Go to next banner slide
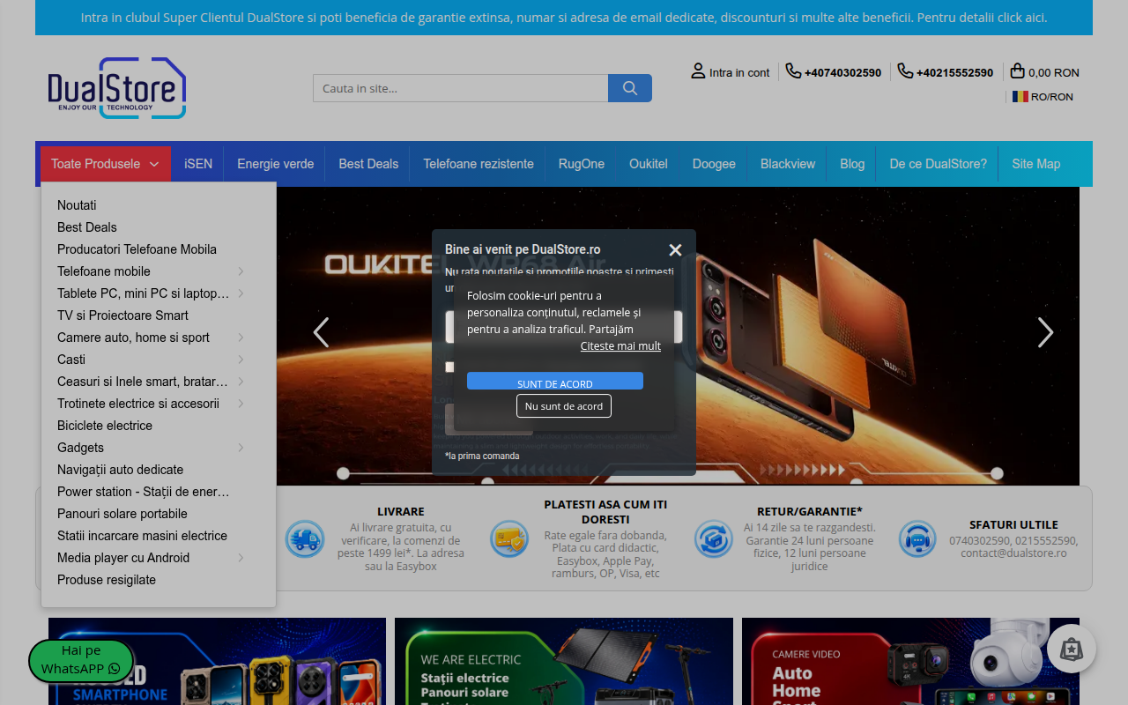The width and height of the screenshot is (1128, 705). coord(1045,332)
